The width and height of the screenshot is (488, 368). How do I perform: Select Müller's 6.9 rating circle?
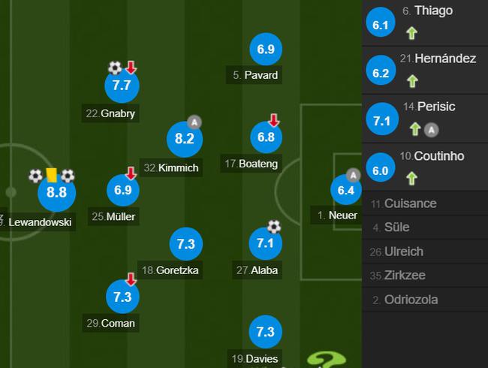click(123, 190)
